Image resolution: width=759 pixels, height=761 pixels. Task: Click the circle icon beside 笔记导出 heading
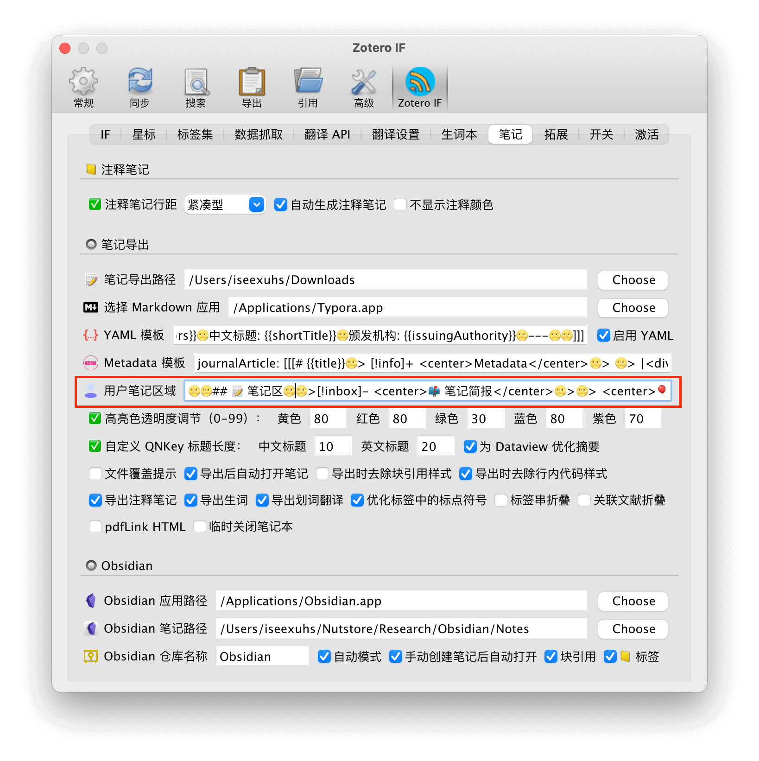tap(91, 244)
